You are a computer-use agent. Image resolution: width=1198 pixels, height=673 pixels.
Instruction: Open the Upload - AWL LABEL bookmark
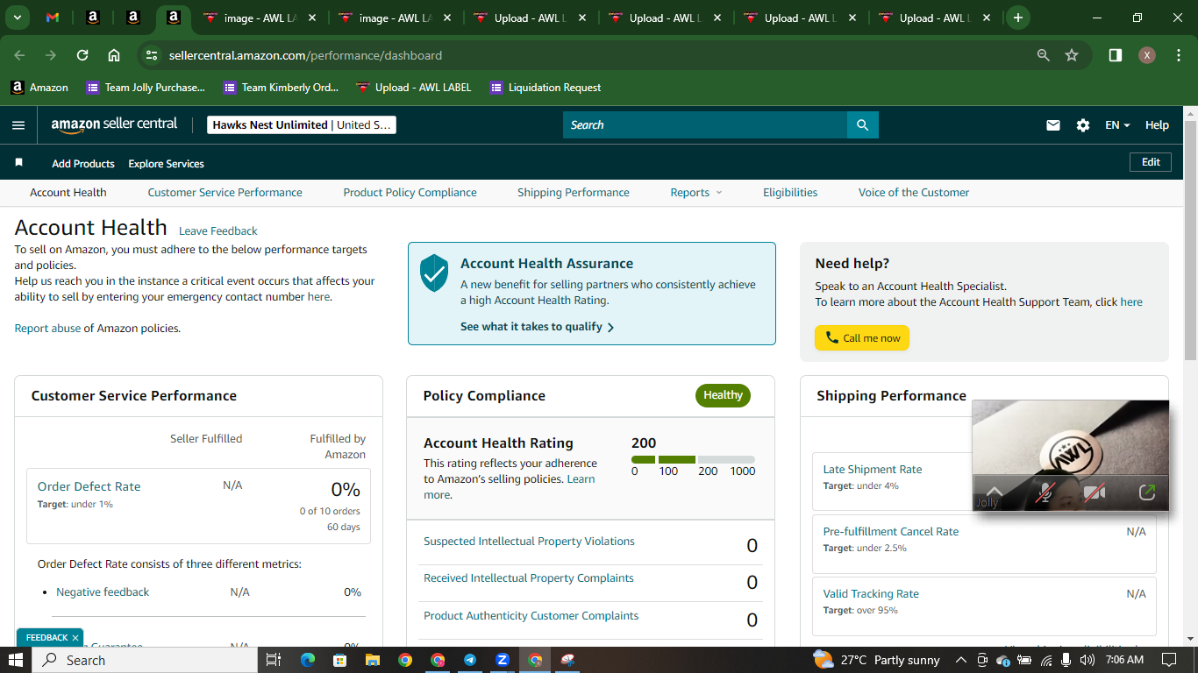click(x=413, y=88)
